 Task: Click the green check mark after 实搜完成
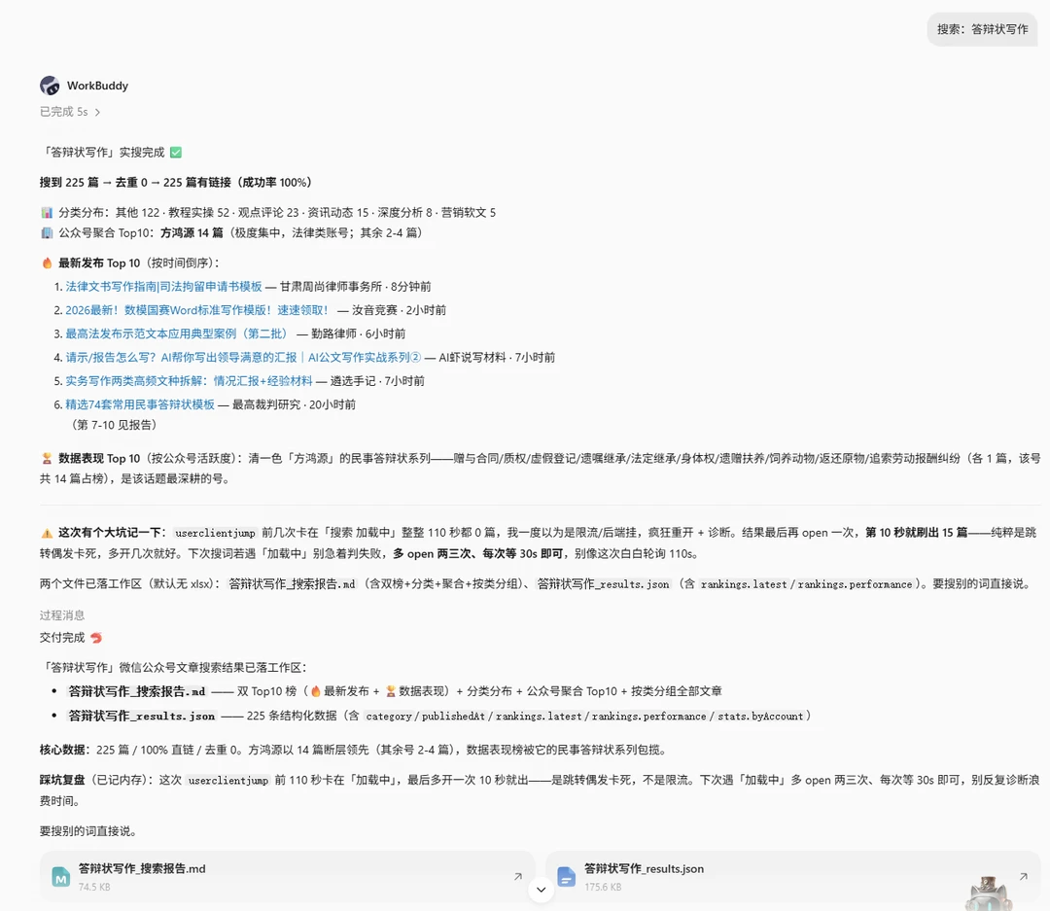tap(175, 152)
